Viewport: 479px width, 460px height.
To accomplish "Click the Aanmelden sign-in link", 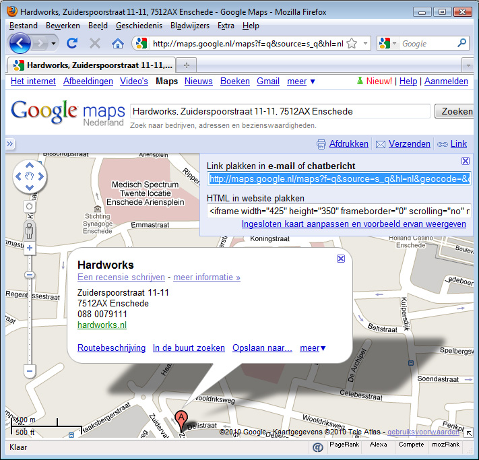I will pyautogui.click(x=446, y=81).
